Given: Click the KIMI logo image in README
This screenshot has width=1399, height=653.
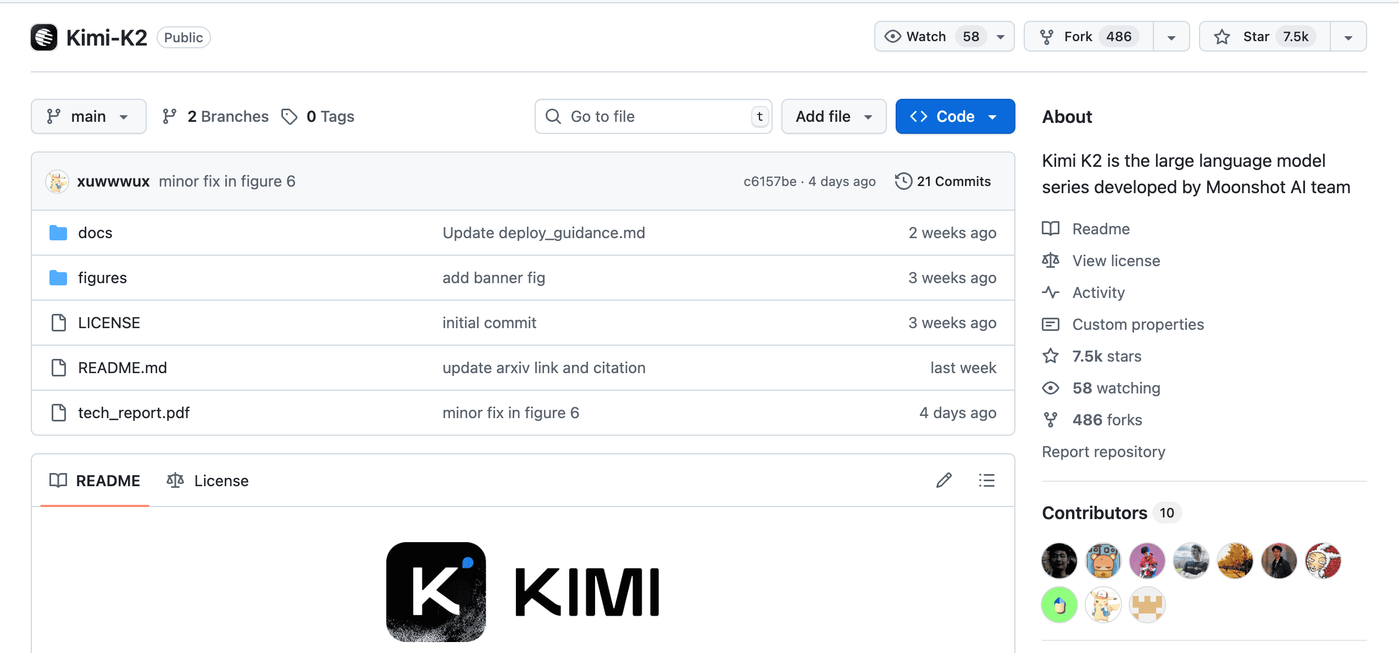Looking at the screenshot, I should coord(523,592).
